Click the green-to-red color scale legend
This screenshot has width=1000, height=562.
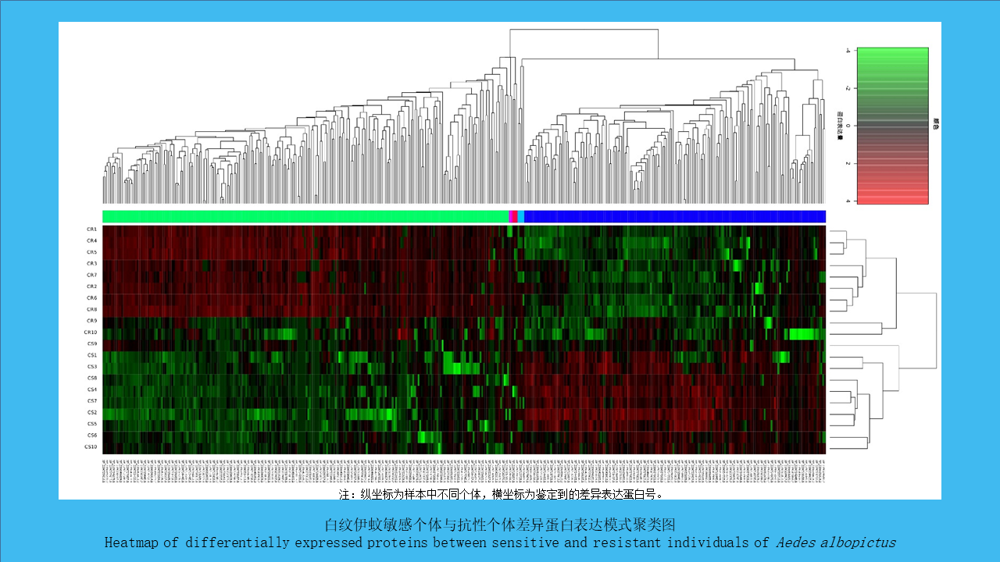(892, 126)
